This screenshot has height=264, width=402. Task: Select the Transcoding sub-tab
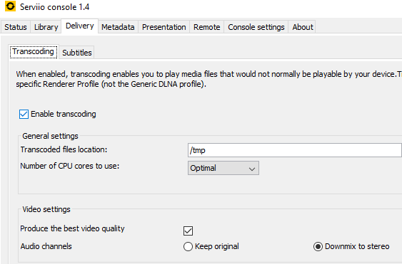34,52
